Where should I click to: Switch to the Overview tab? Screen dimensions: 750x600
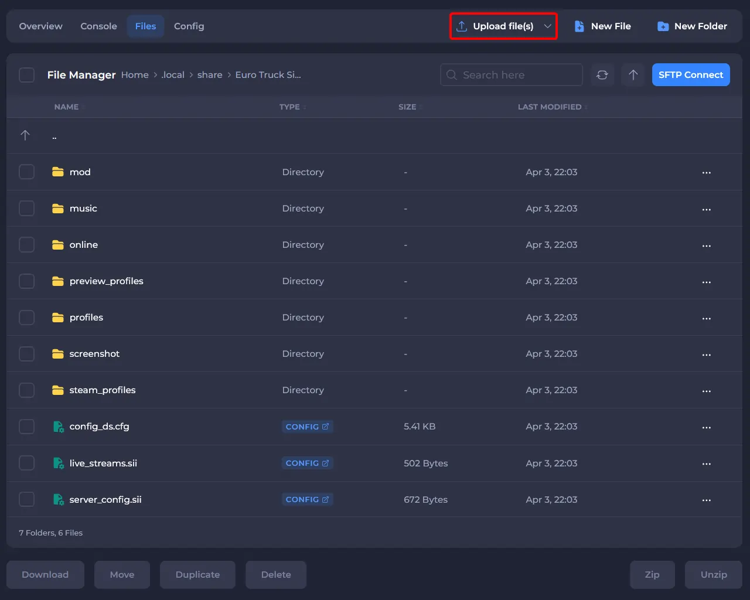click(41, 26)
